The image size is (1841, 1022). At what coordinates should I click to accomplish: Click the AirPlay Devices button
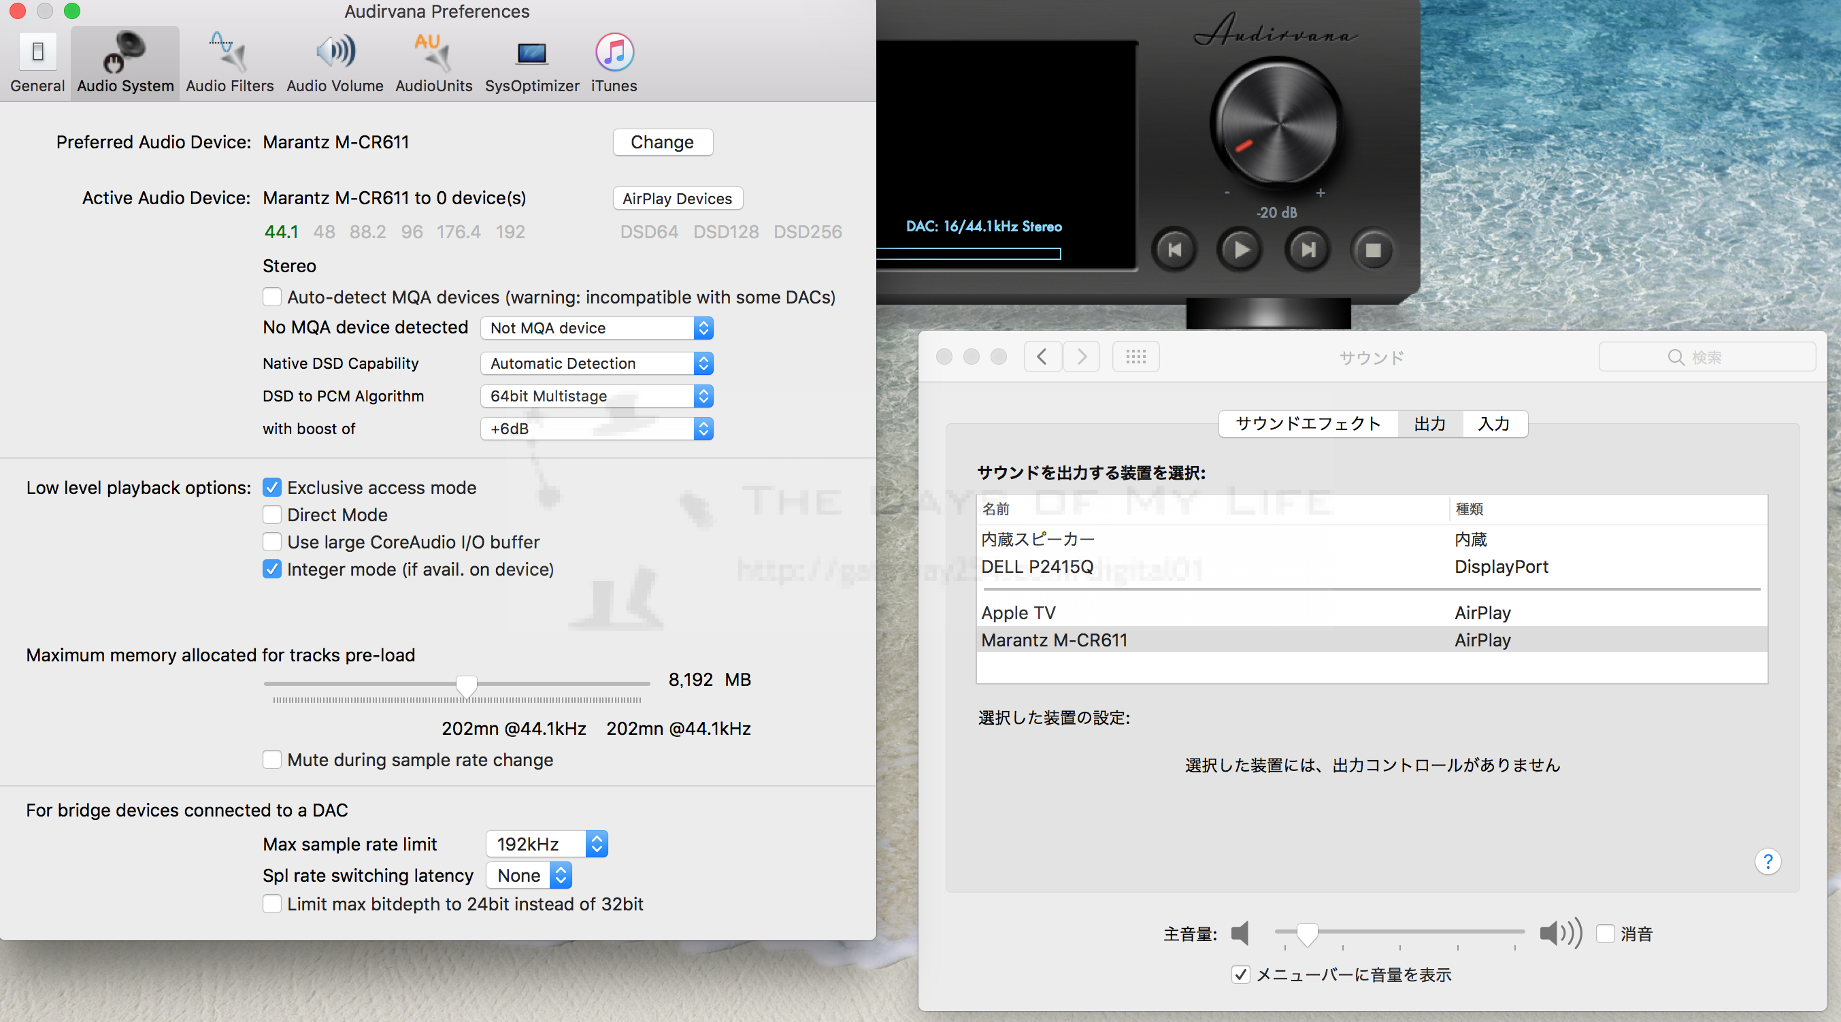(678, 199)
